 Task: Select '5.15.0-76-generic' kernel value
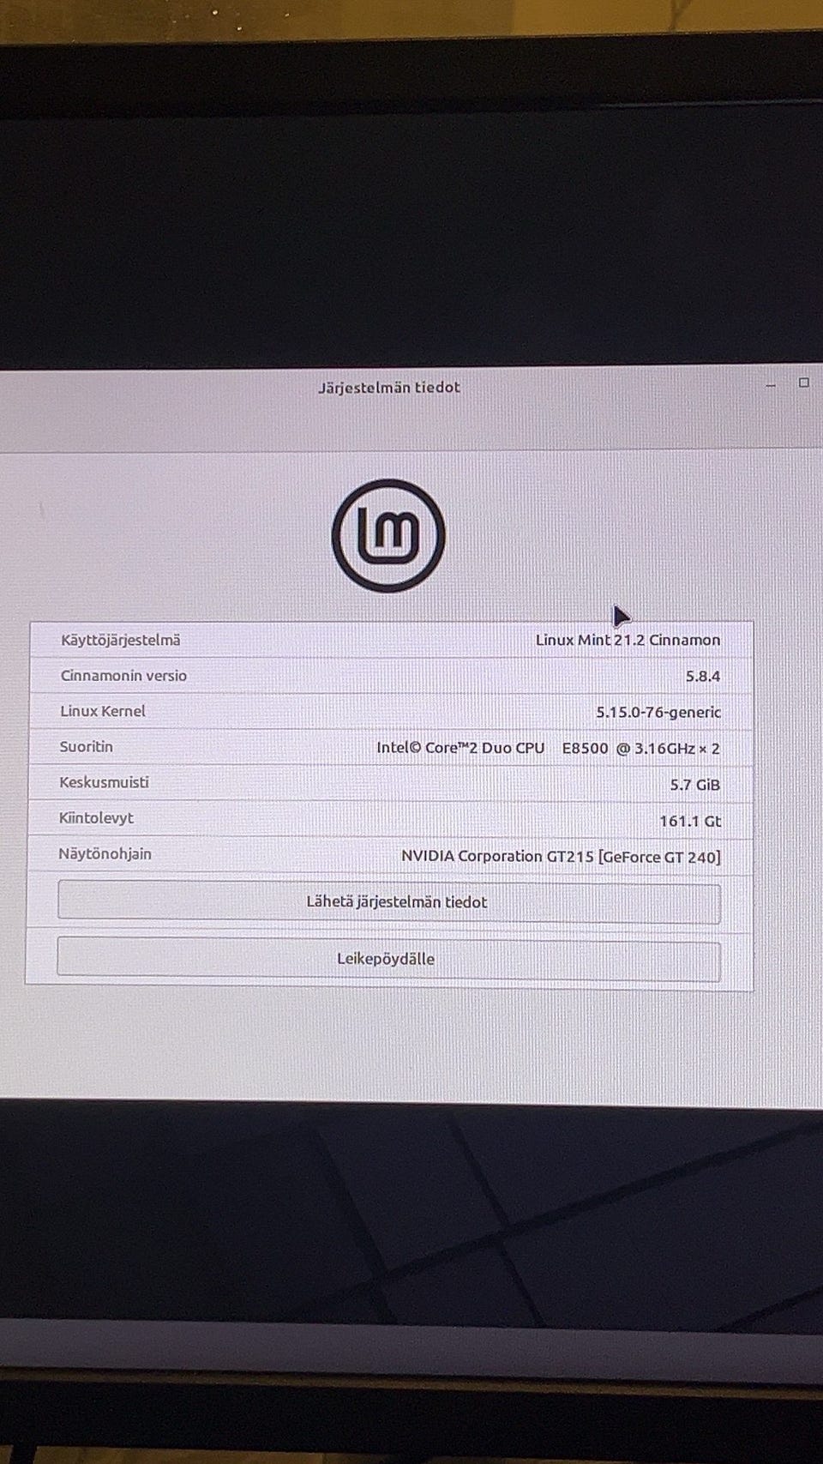pyautogui.click(x=658, y=712)
